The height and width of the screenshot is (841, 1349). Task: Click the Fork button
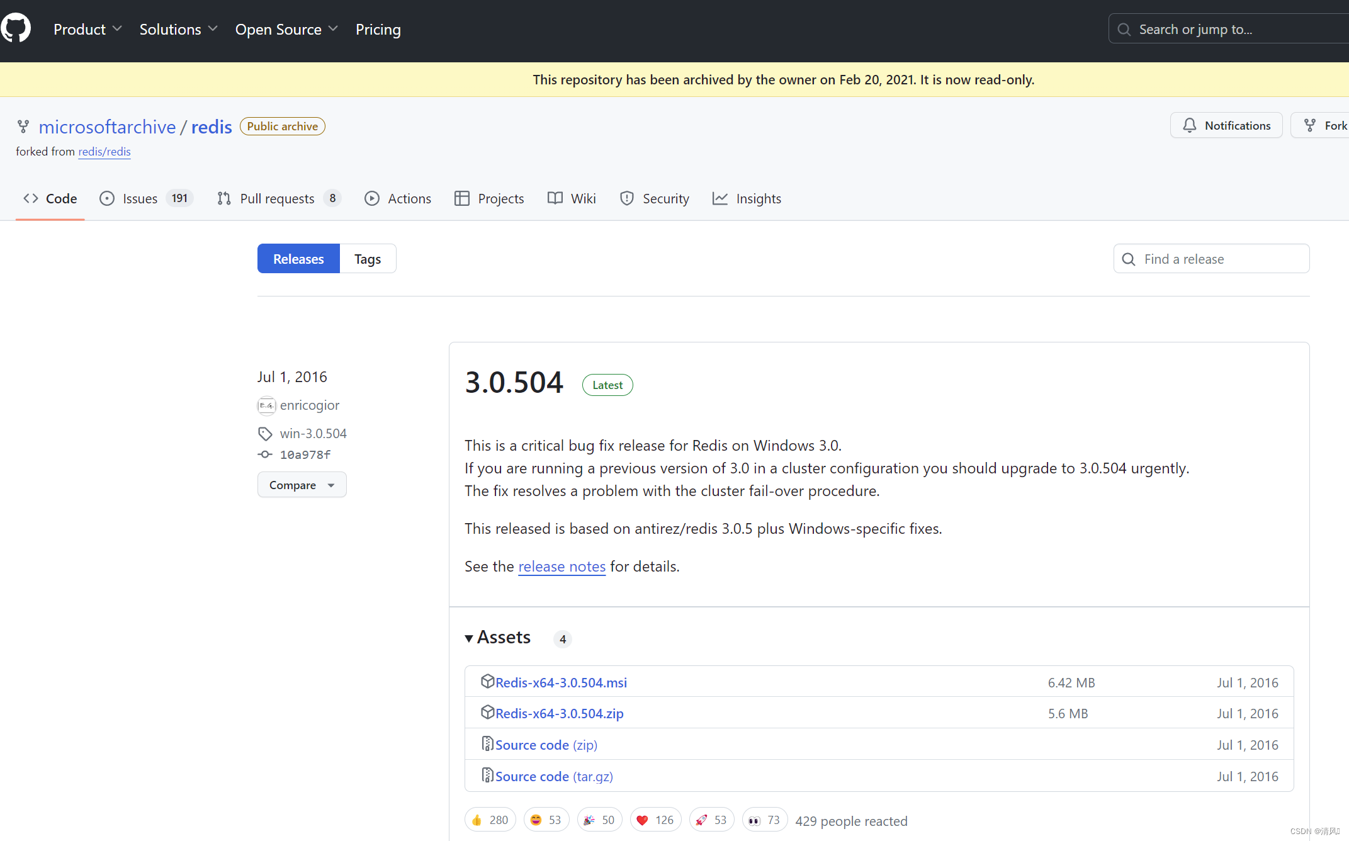(1320, 125)
